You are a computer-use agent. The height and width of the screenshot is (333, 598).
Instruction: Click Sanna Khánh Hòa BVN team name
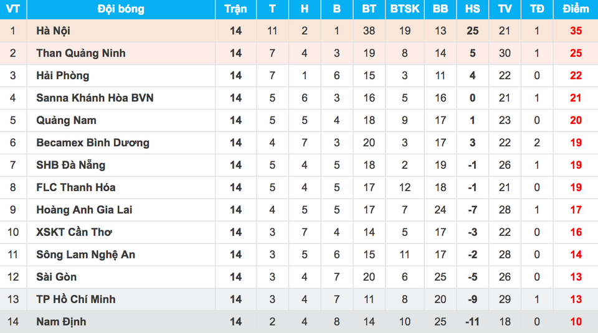(95, 98)
